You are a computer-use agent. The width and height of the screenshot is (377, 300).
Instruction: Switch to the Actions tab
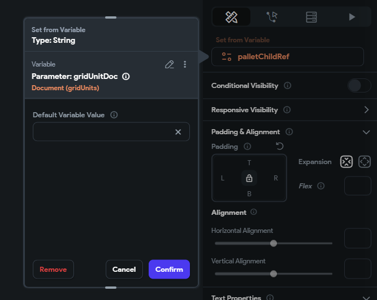(272, 17)
